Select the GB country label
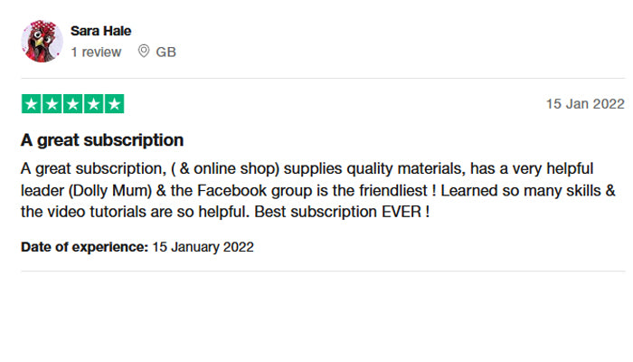The width and height of the screenshot is (633, 362). 166,52
